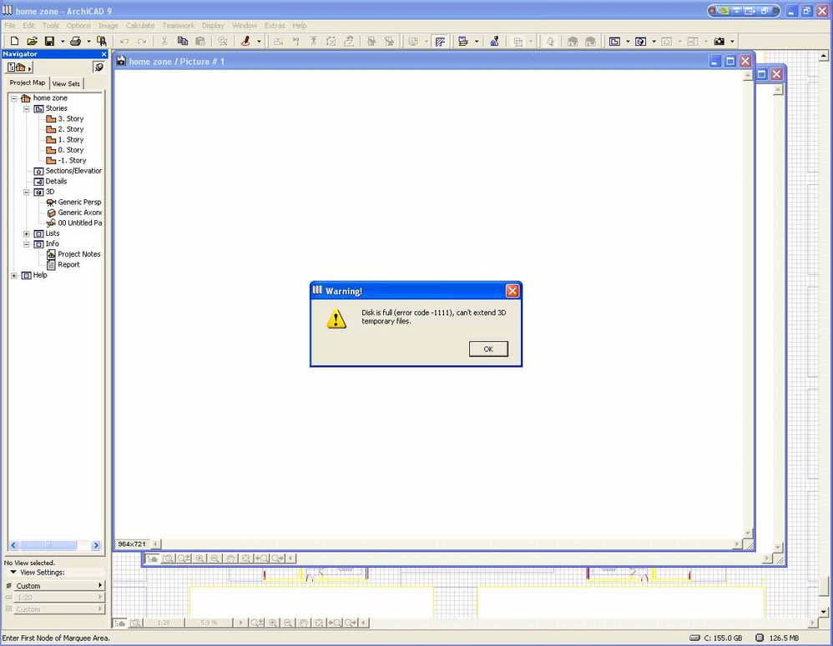
Task: Collapse the home zone tree root
Action: coord(14,98)
